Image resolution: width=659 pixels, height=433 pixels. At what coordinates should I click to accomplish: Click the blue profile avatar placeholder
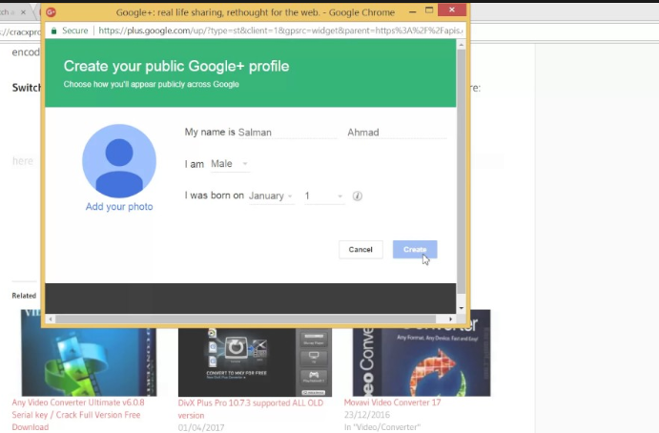point(119,160)
